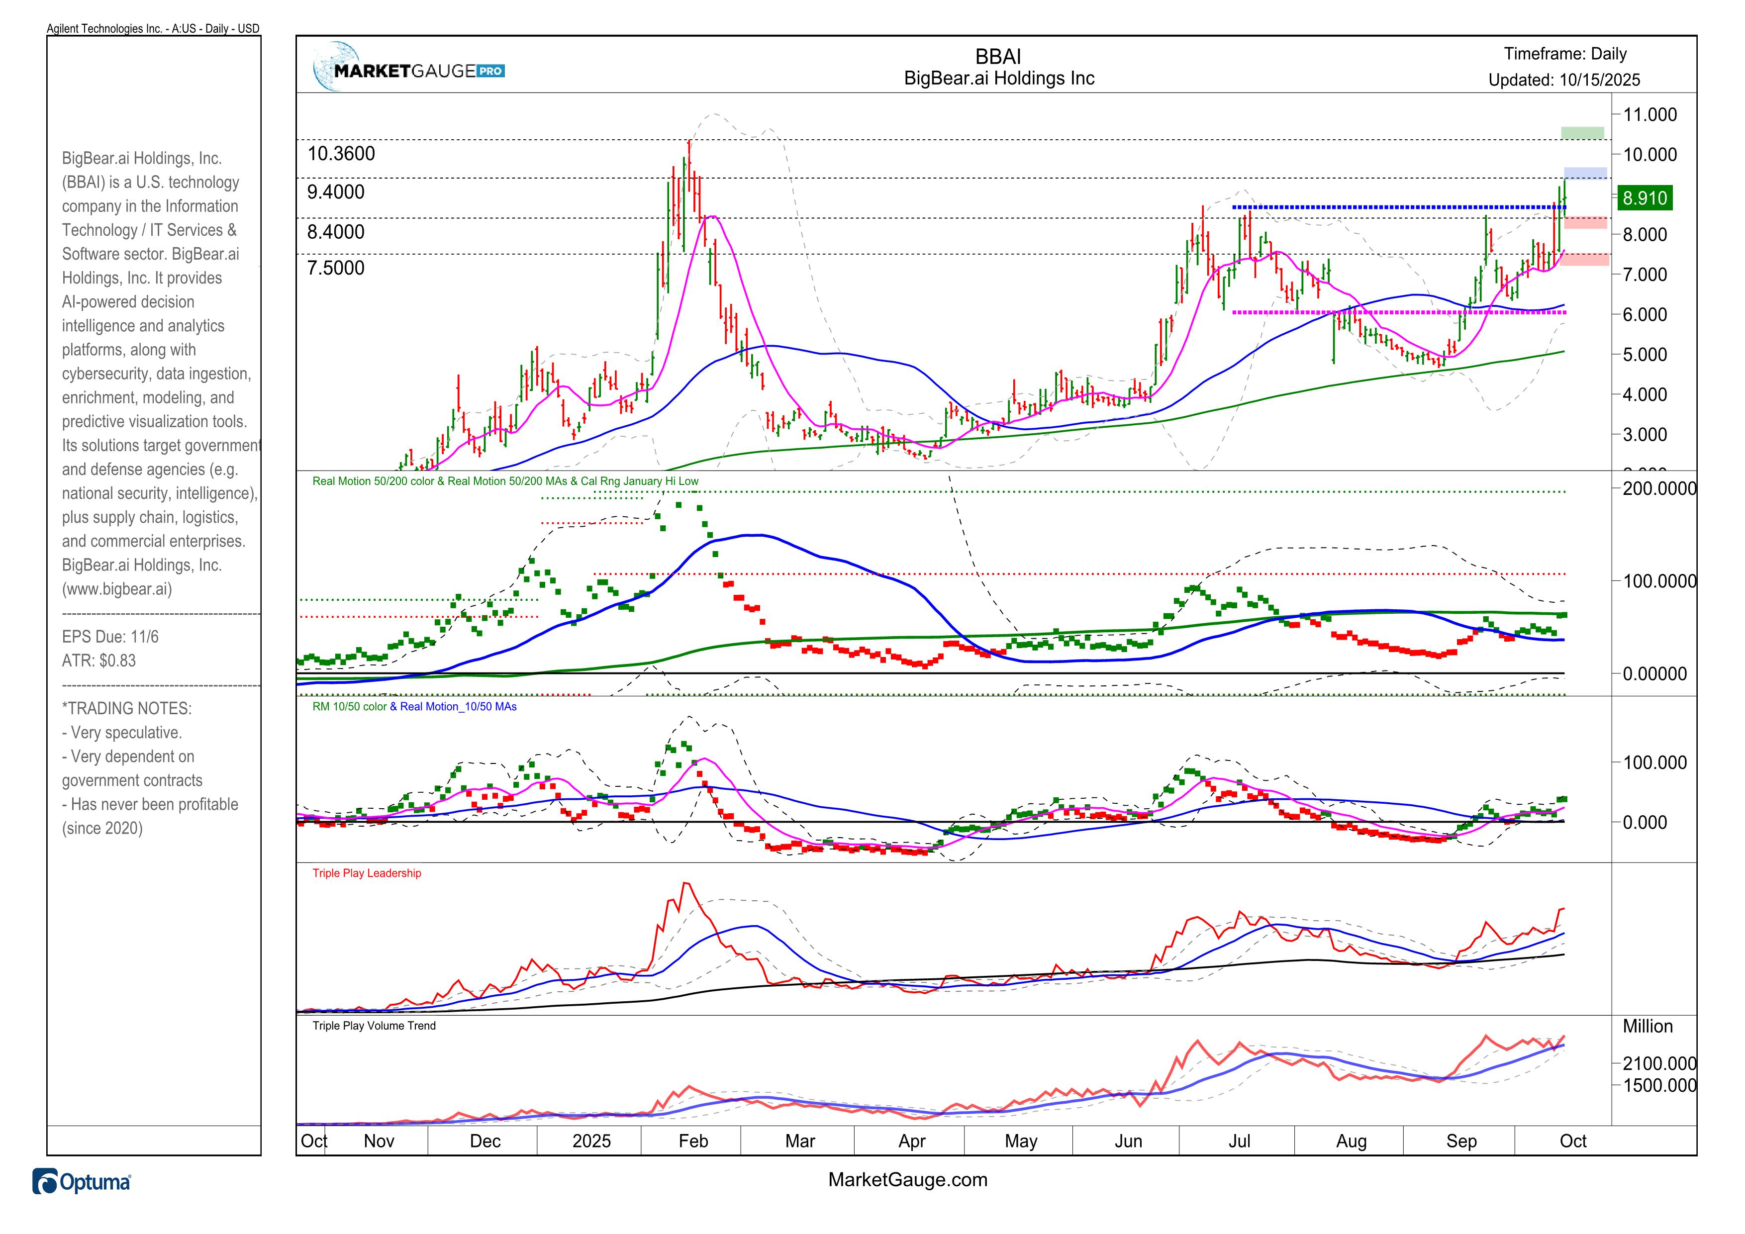The width and height of the screenshot is (1745, 1234).
Task: Select the Triple Play Volume Trend label
Action: tap(374, 1026)
